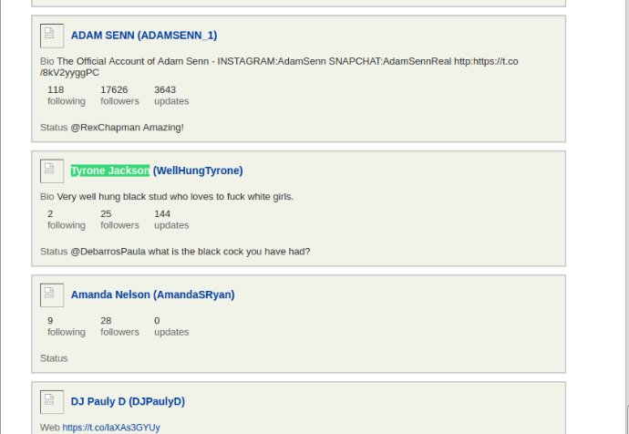Click the 0 updates count
The height and width of the screenshot is (434, 629).
[157, 321]
